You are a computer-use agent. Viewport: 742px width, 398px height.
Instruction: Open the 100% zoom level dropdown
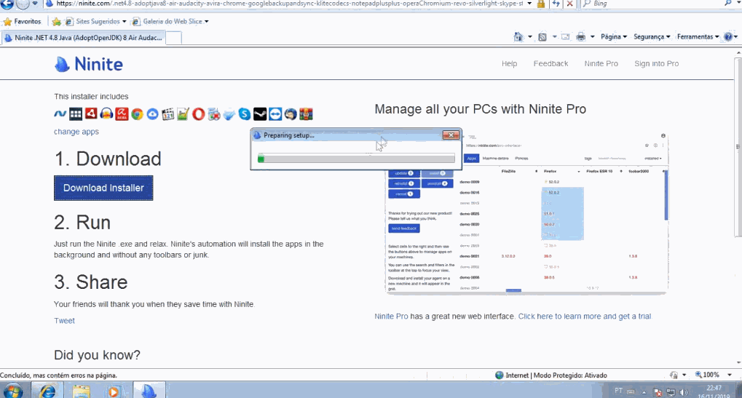730,375
